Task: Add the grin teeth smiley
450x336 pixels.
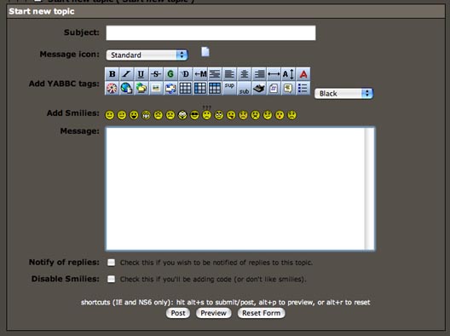Action: pos(146,115)
